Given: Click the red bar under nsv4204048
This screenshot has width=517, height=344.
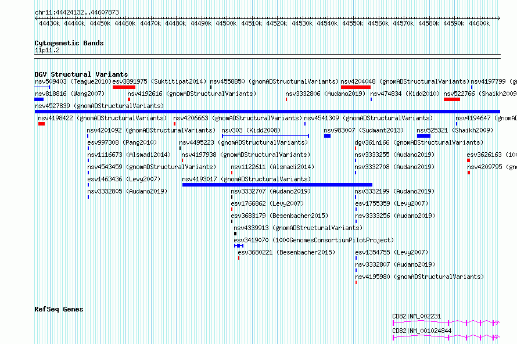Looking at the screenshot, I should tap(356, 87).
